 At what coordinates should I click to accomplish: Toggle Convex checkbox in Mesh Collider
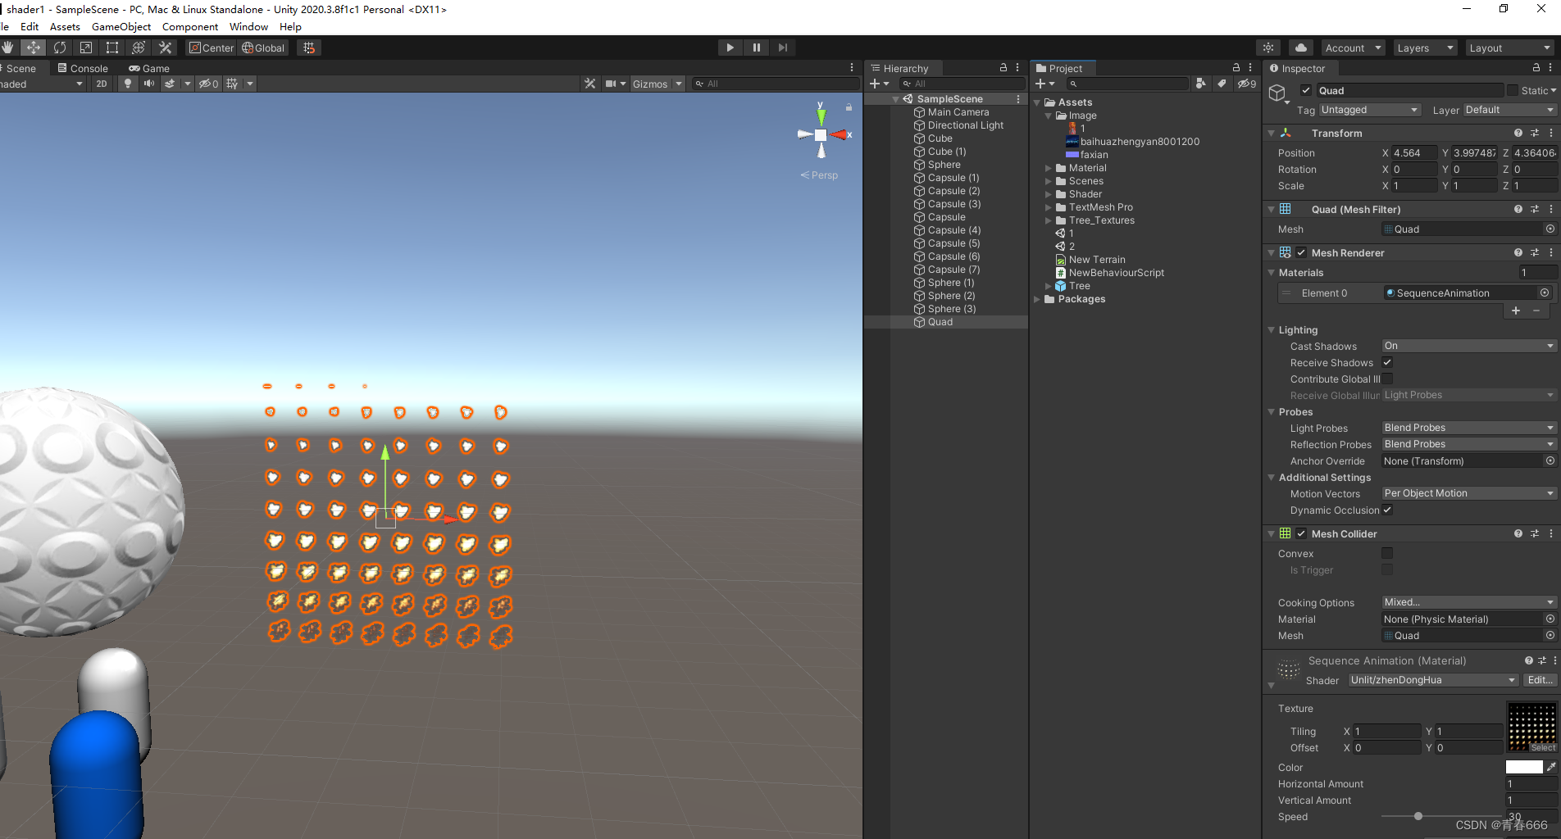1387,553
